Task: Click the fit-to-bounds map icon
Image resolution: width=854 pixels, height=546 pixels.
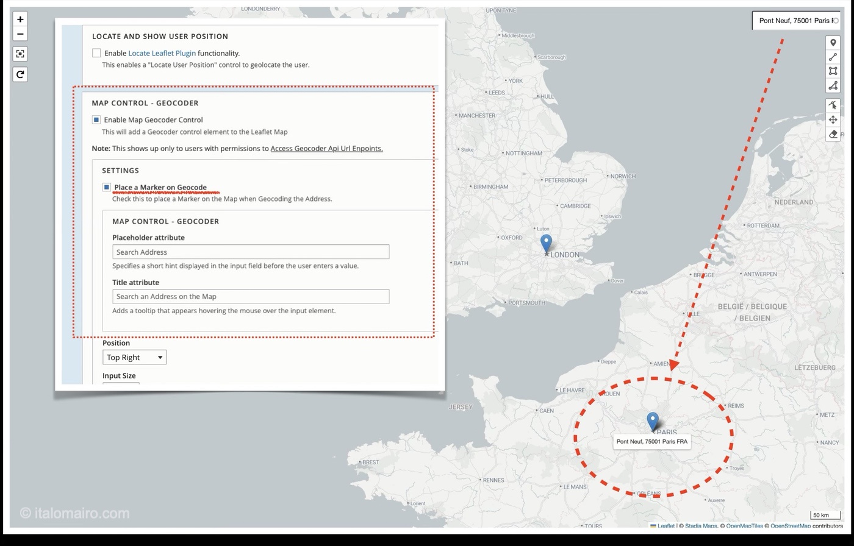Action: coord(20,54)
